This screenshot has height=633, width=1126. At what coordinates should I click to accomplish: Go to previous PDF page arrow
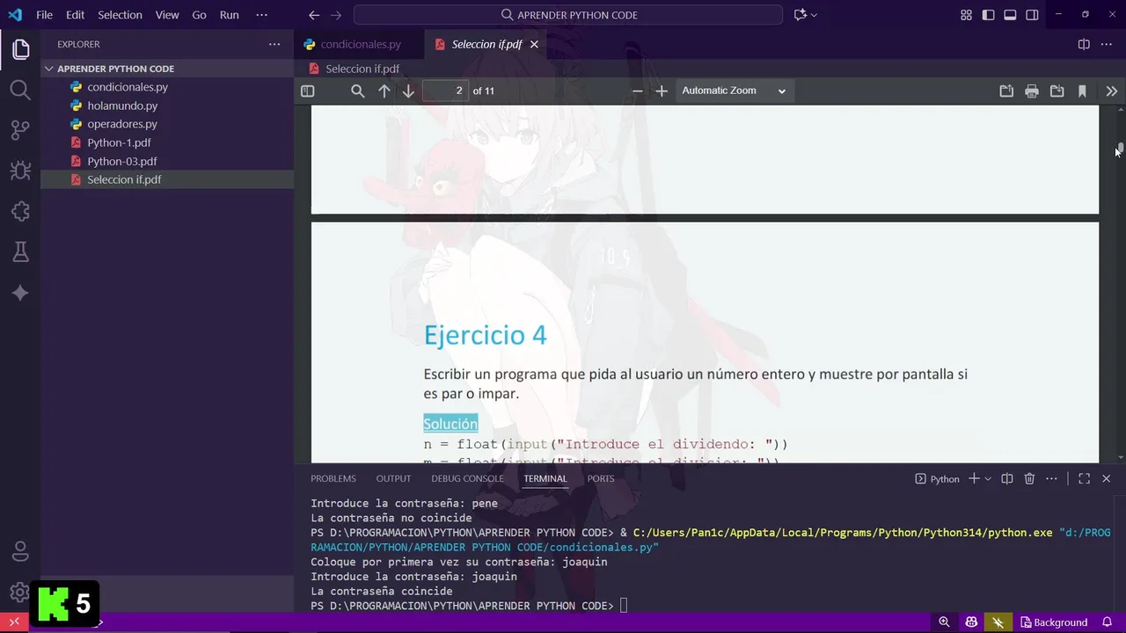tap(384, 91)
